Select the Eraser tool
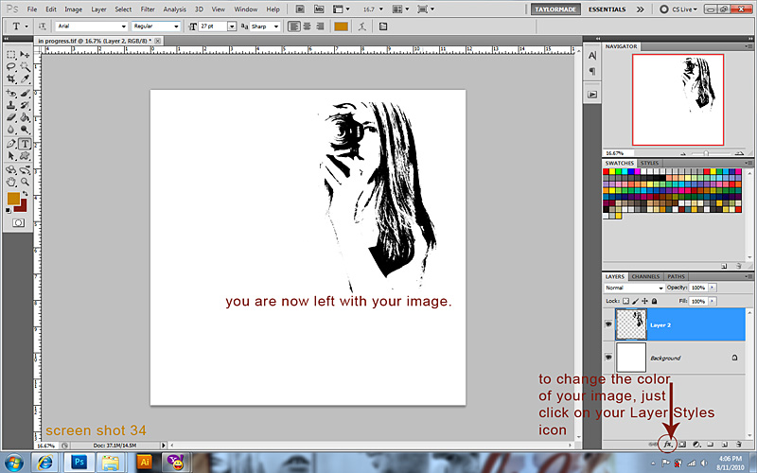Viewport: 757px width, 473px height. [11, 117]
